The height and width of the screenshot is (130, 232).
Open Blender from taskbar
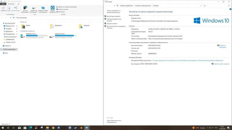[x=81, y=128]
